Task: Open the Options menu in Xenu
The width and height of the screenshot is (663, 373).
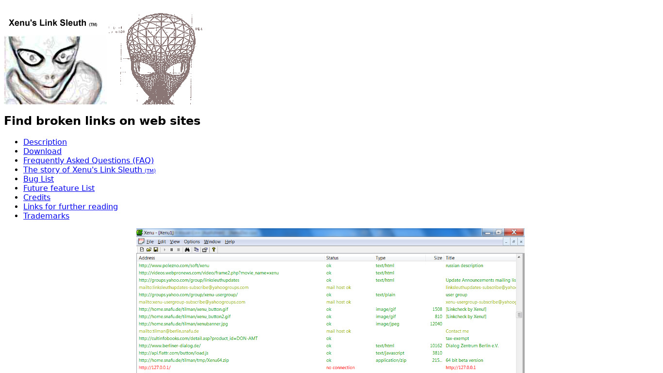Action: tap(192, 242)
